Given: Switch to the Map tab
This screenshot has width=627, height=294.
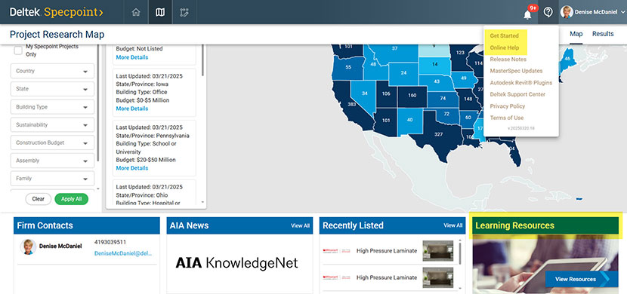Looking at the screenshot, I should [x=576, y=34].
